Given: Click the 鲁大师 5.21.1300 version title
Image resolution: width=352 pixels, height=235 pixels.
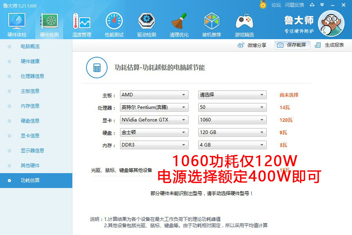Looking at the screenshot, I should point(20,5).
